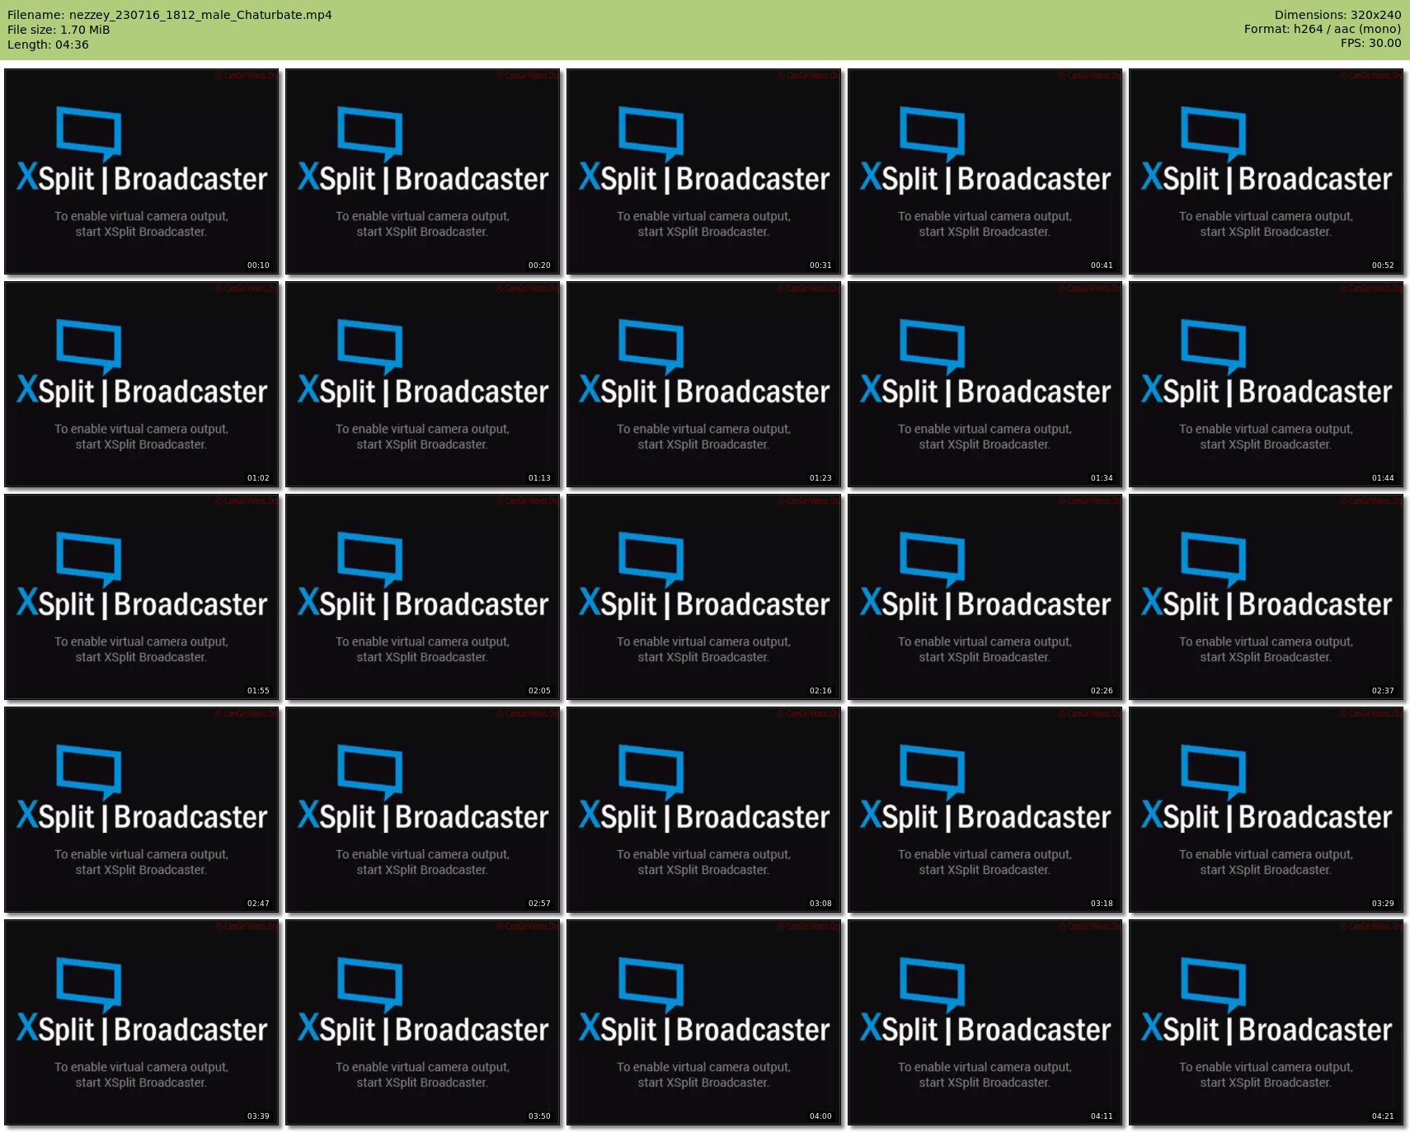This screenshot has width=1410, height=1132.
Task: Open the 02:37 frame preview
Action: [x=1267, y=597]
